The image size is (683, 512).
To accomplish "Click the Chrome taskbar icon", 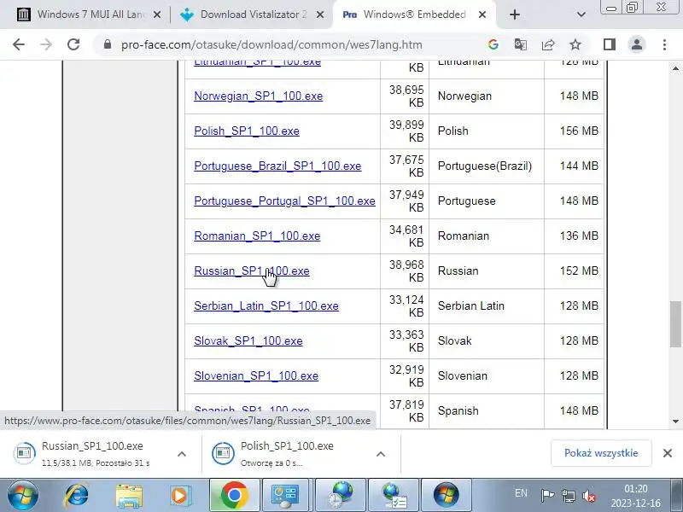I will [234, 496].
